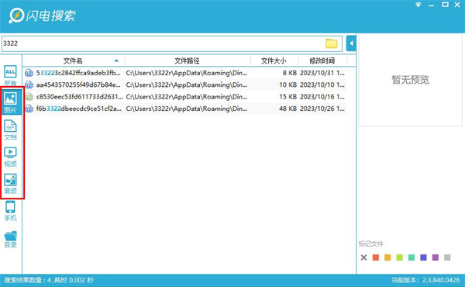The image size is (465, 287).
Task: Open the title bar dropdown menu triangle
Action: (x=418, y=5)
